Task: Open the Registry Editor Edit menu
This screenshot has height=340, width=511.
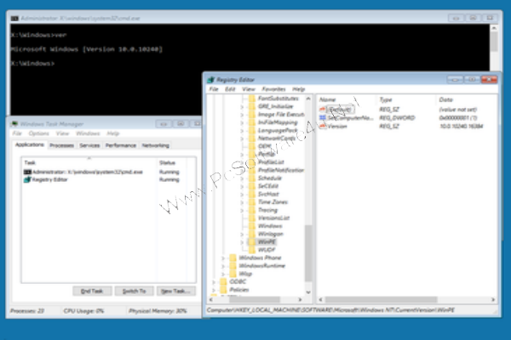Action: pyautogui.click(x=230, y=89)
